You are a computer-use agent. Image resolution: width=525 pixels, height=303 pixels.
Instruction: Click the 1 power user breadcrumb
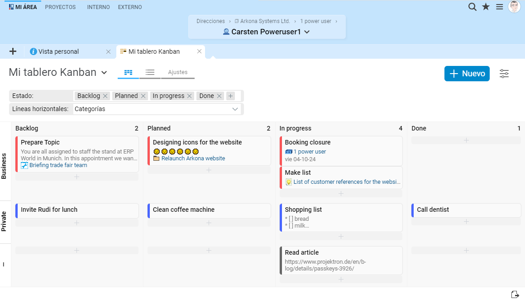coord(316,21)
